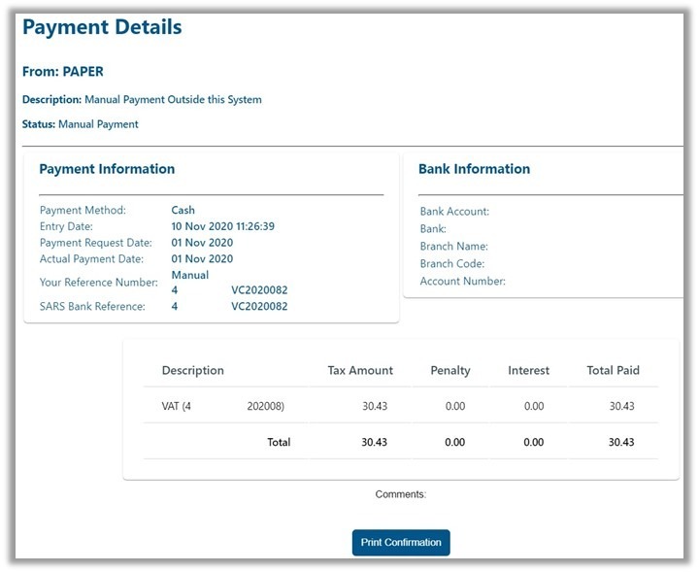Click the Tax Amount column header
This screenshot has height=572, width=699.
click(360, 370)
